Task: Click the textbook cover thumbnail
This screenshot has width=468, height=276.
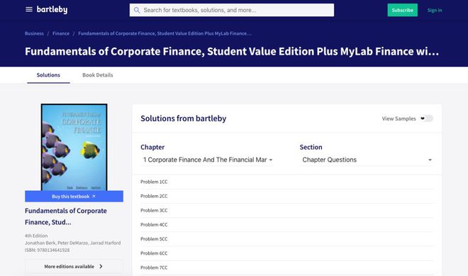Action: click(x=74, y=147)
